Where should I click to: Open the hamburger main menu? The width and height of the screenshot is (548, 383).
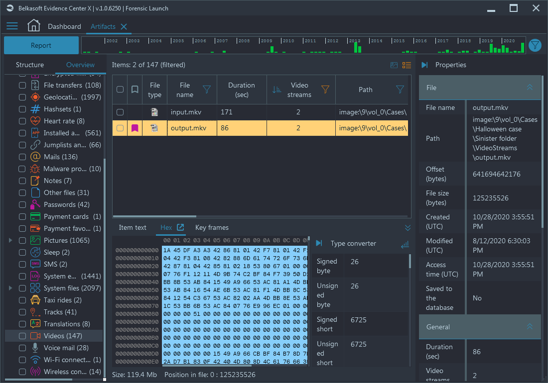click(x=12, y=26)
